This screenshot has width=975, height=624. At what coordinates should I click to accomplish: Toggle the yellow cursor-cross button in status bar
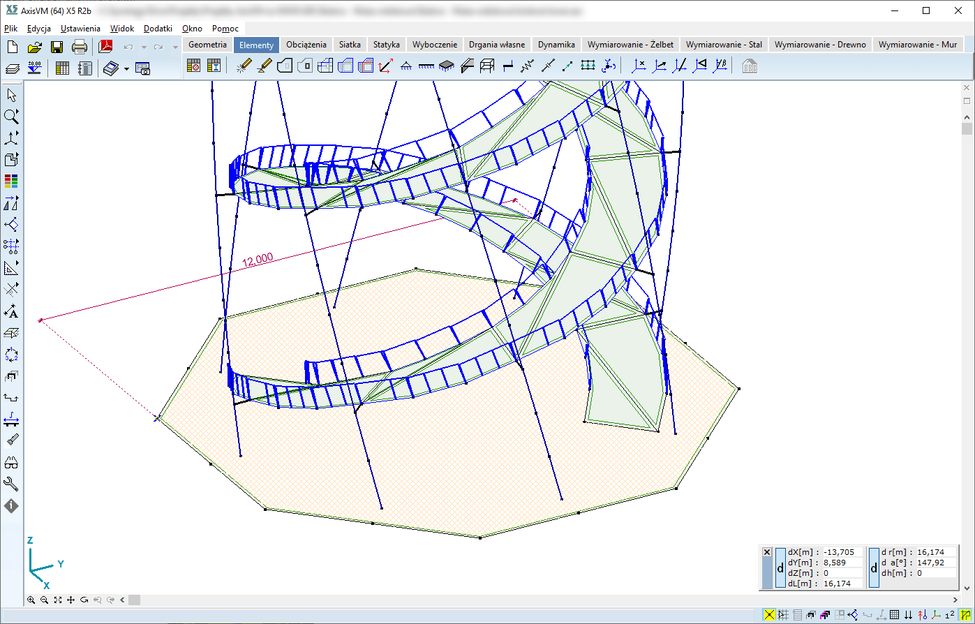coord(770,615)
